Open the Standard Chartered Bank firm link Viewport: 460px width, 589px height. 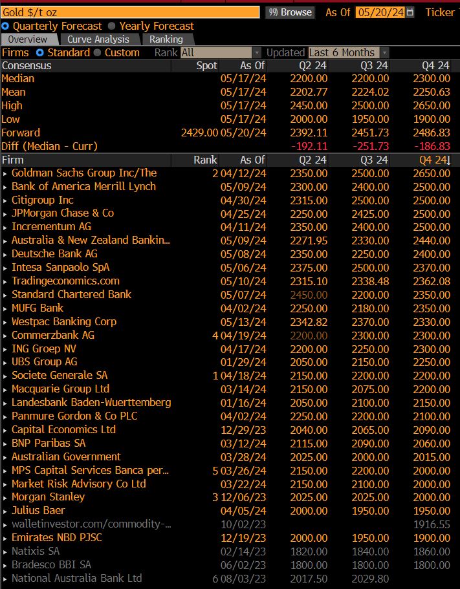point(71,295)
